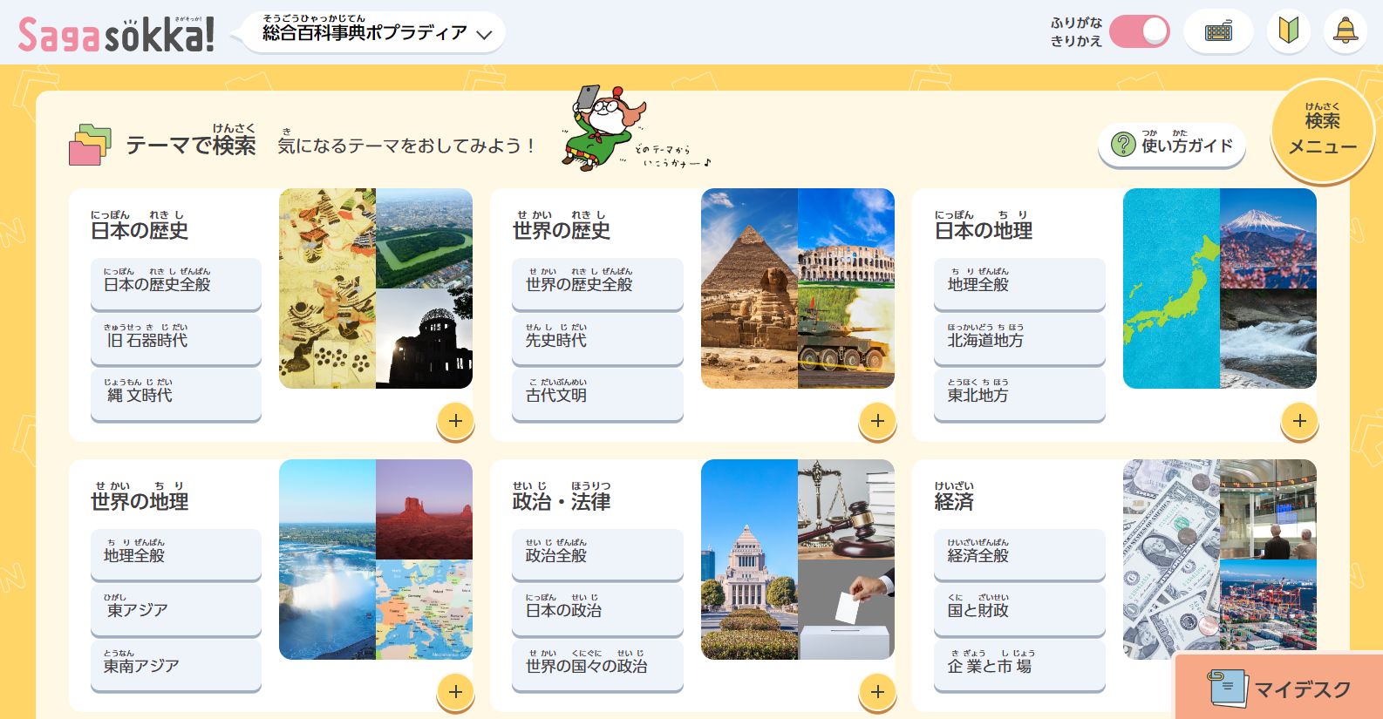The image size is (1383, 719).
Task: Click the waterfall and Europe map collage
Action: 376,560
